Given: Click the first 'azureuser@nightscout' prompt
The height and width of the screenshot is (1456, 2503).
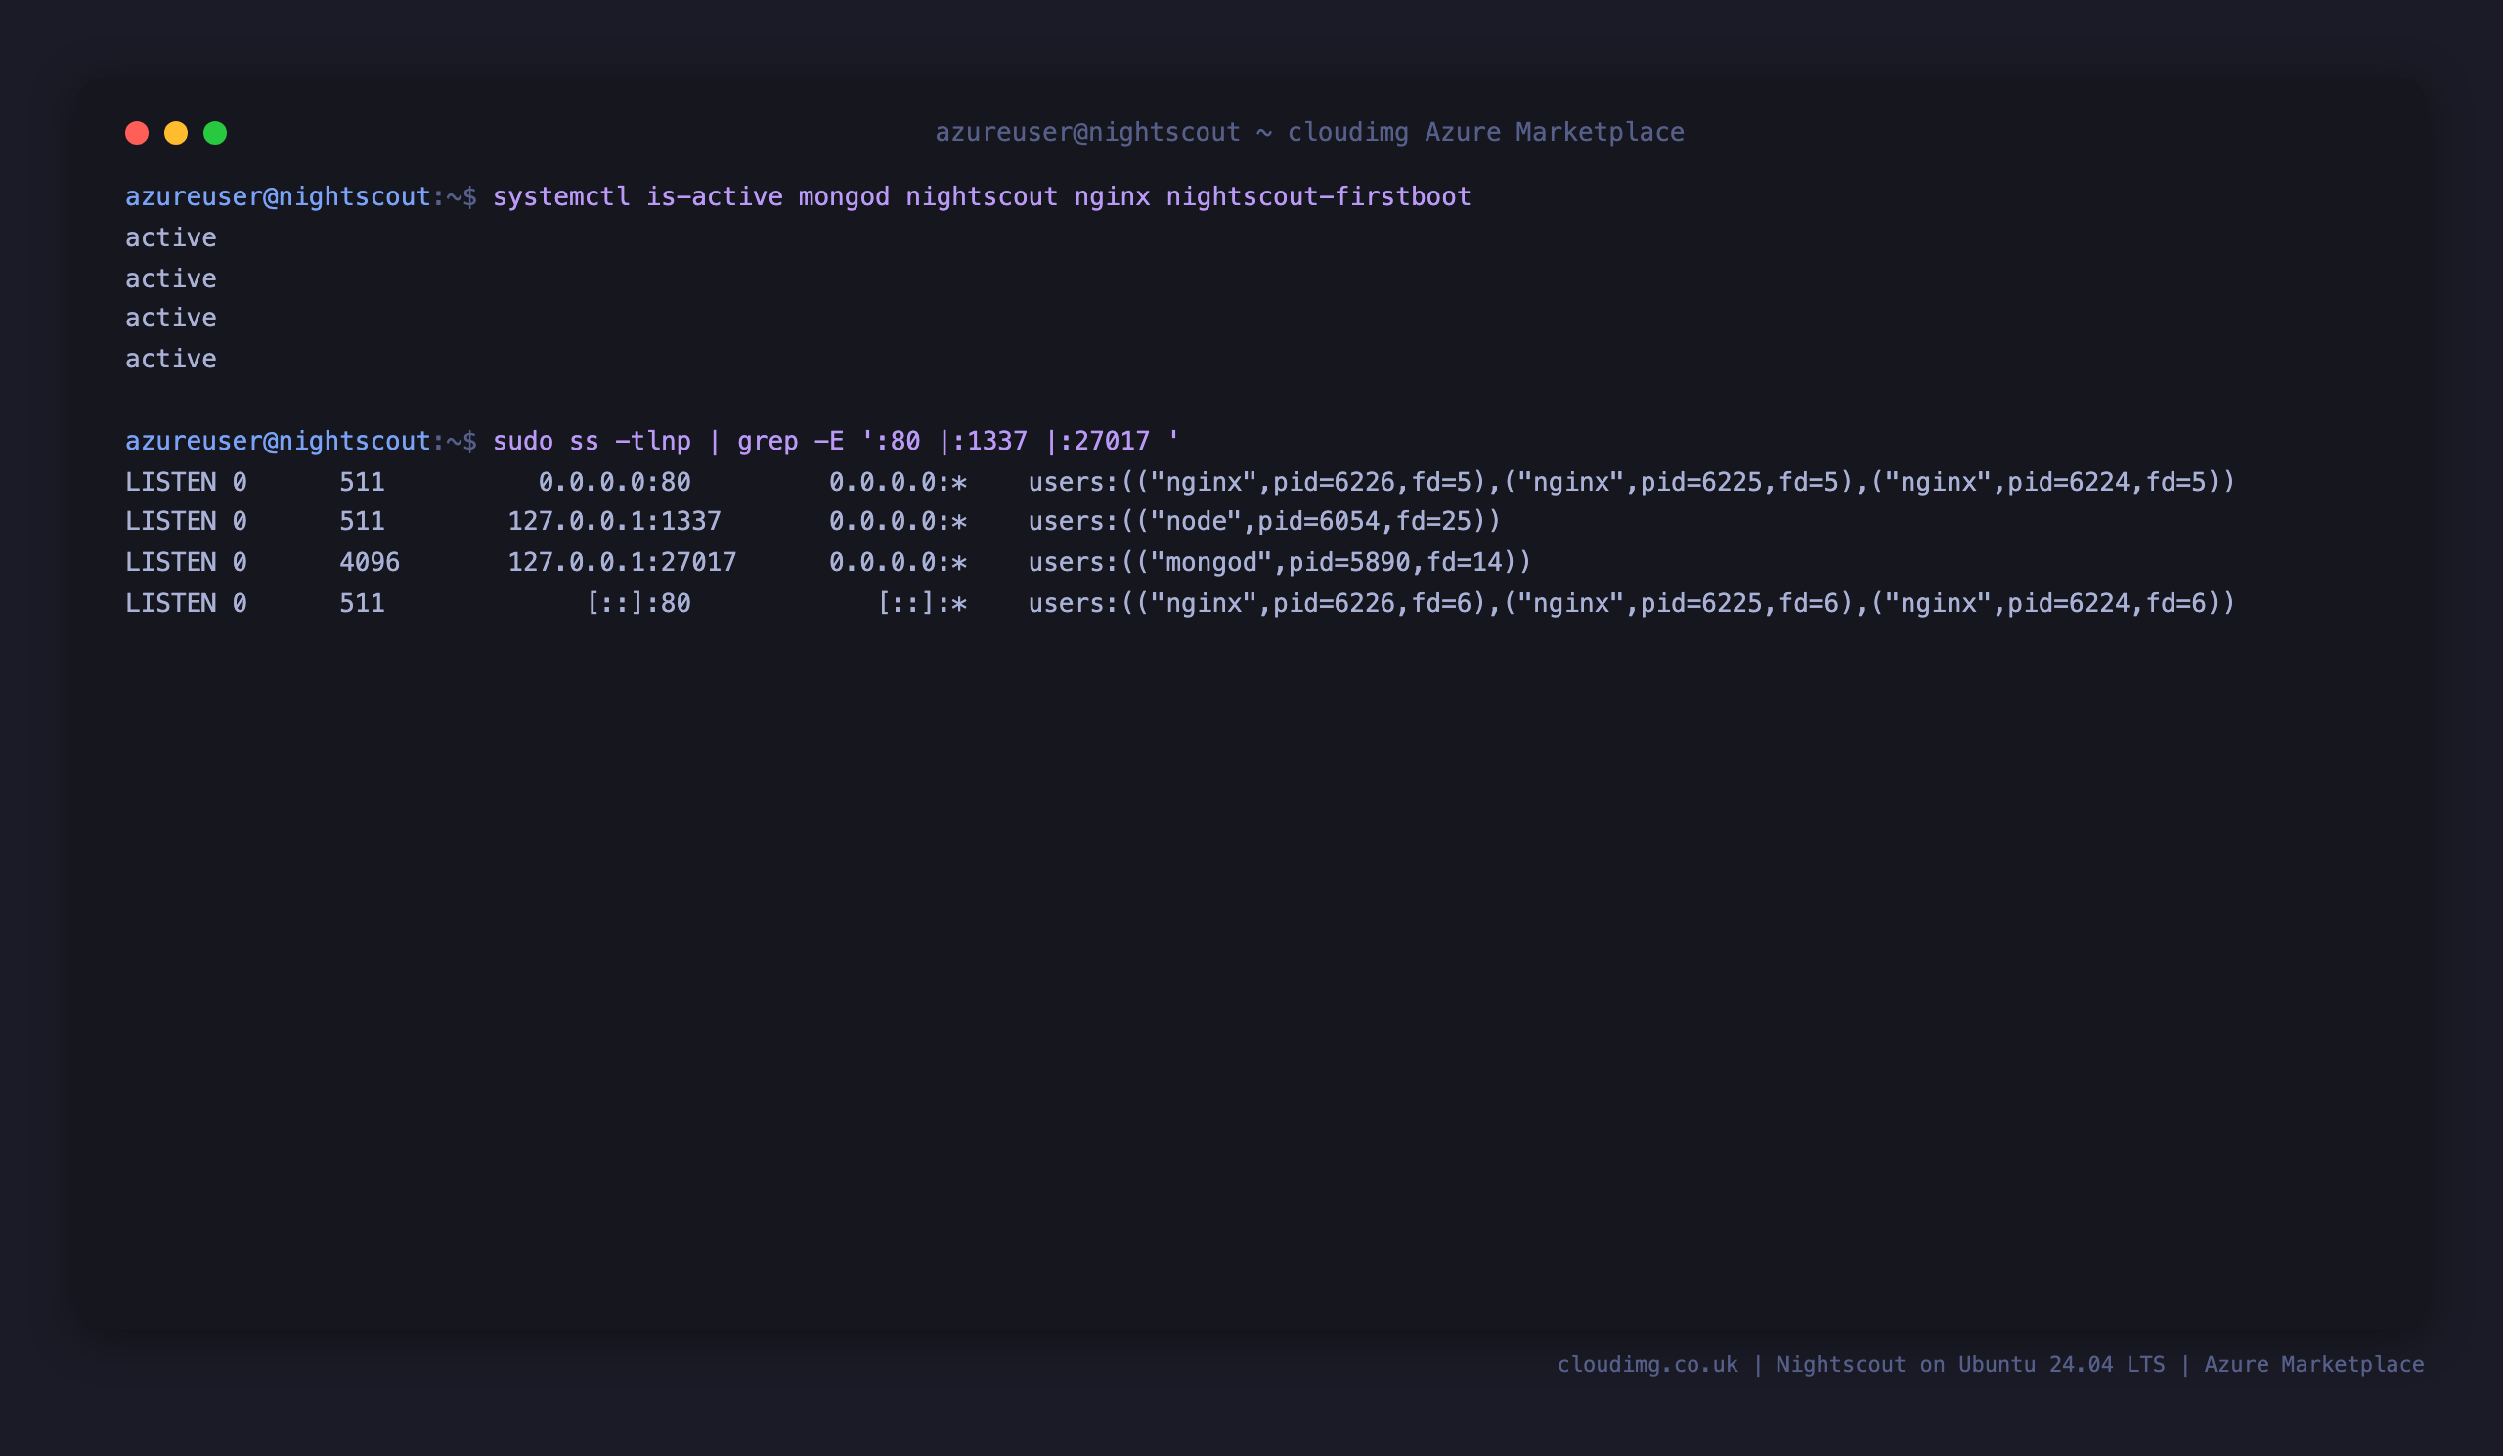Looking at the screenshot, I should coord(278,196).
